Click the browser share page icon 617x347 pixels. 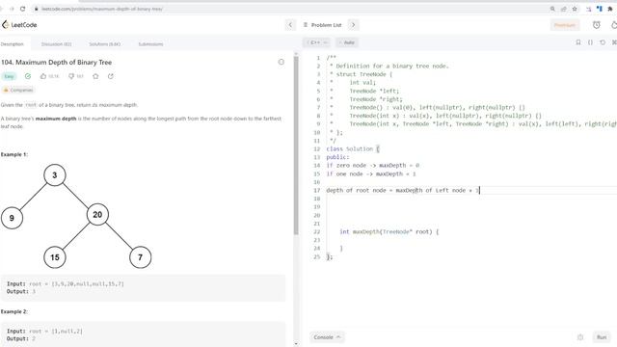563,9
